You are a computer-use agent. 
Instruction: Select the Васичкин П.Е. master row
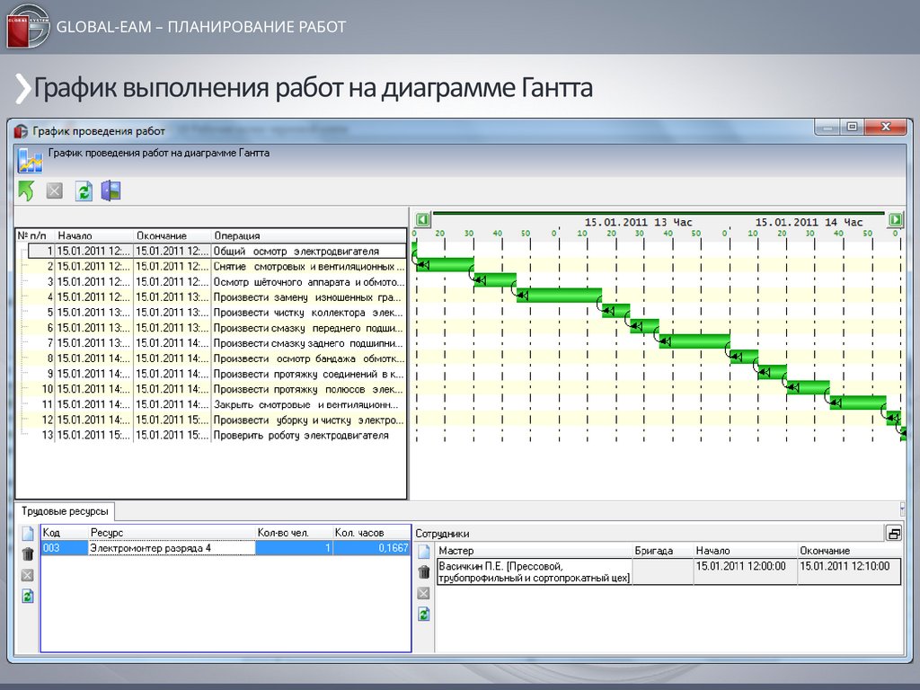click(x=533, y=572)
